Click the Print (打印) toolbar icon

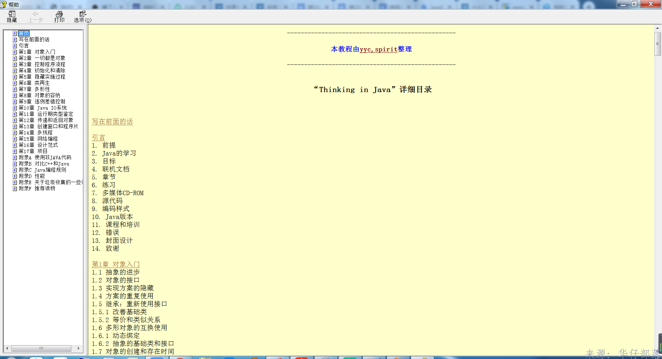(59, 16)
